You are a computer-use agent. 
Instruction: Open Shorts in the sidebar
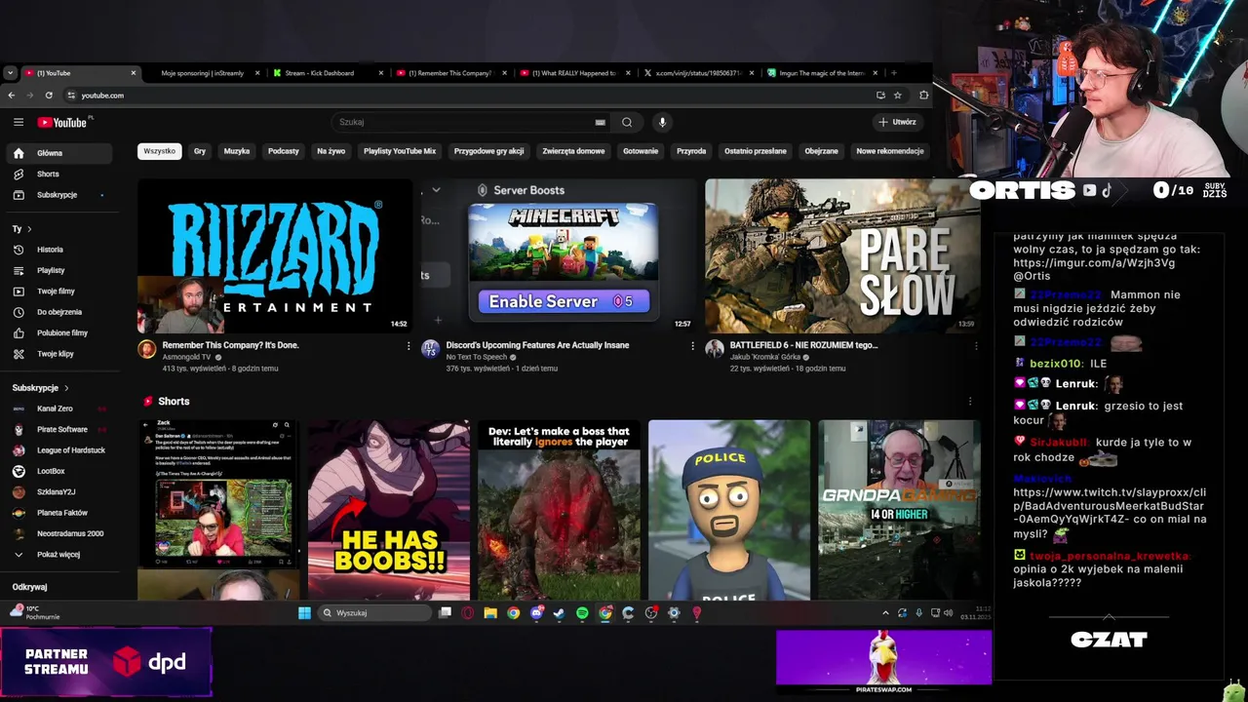[x=60, y=174]
